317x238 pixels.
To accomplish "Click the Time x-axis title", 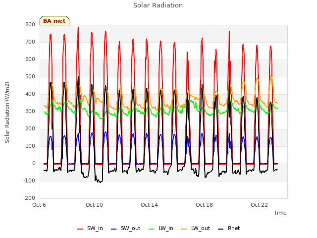I will pos(280,213).
